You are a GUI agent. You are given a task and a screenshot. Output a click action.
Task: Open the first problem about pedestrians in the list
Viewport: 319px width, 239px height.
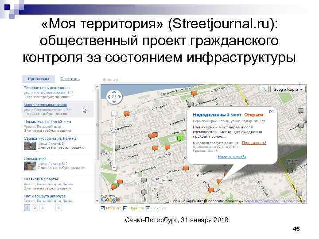[47, 88]
